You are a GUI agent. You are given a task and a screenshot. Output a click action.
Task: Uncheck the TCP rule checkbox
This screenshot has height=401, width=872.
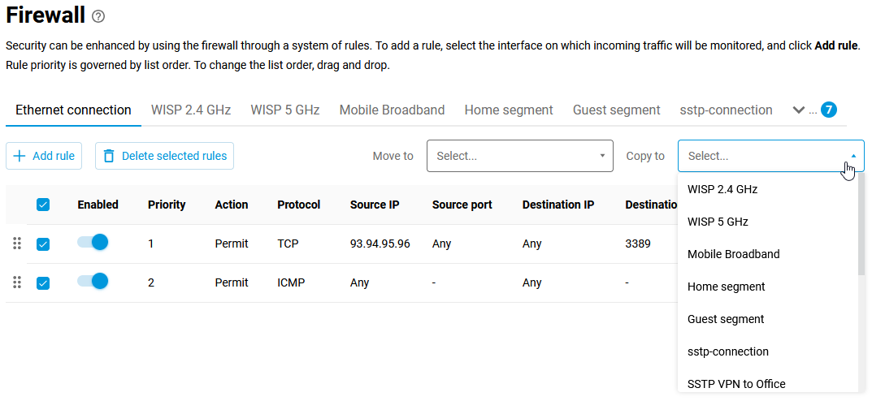(43, 244)
